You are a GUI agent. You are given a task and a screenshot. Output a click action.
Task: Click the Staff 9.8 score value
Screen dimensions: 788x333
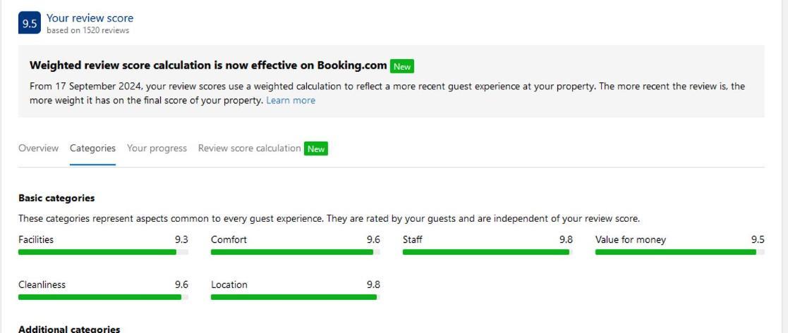pyautogui.click(x=566, y=240)
